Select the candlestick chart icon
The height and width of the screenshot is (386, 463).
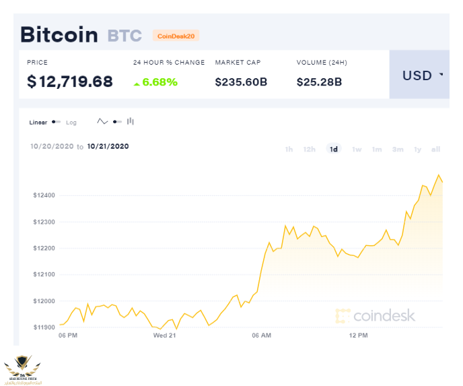tap(131, 121)
